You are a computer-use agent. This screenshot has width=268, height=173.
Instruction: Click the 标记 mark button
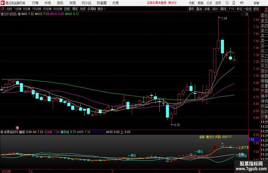point(239,9)
